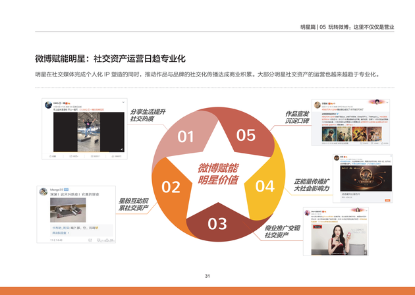Select orange segment 02 of the star diagram
The height and width of the screenshot is (295, 415).
point(171,187)
